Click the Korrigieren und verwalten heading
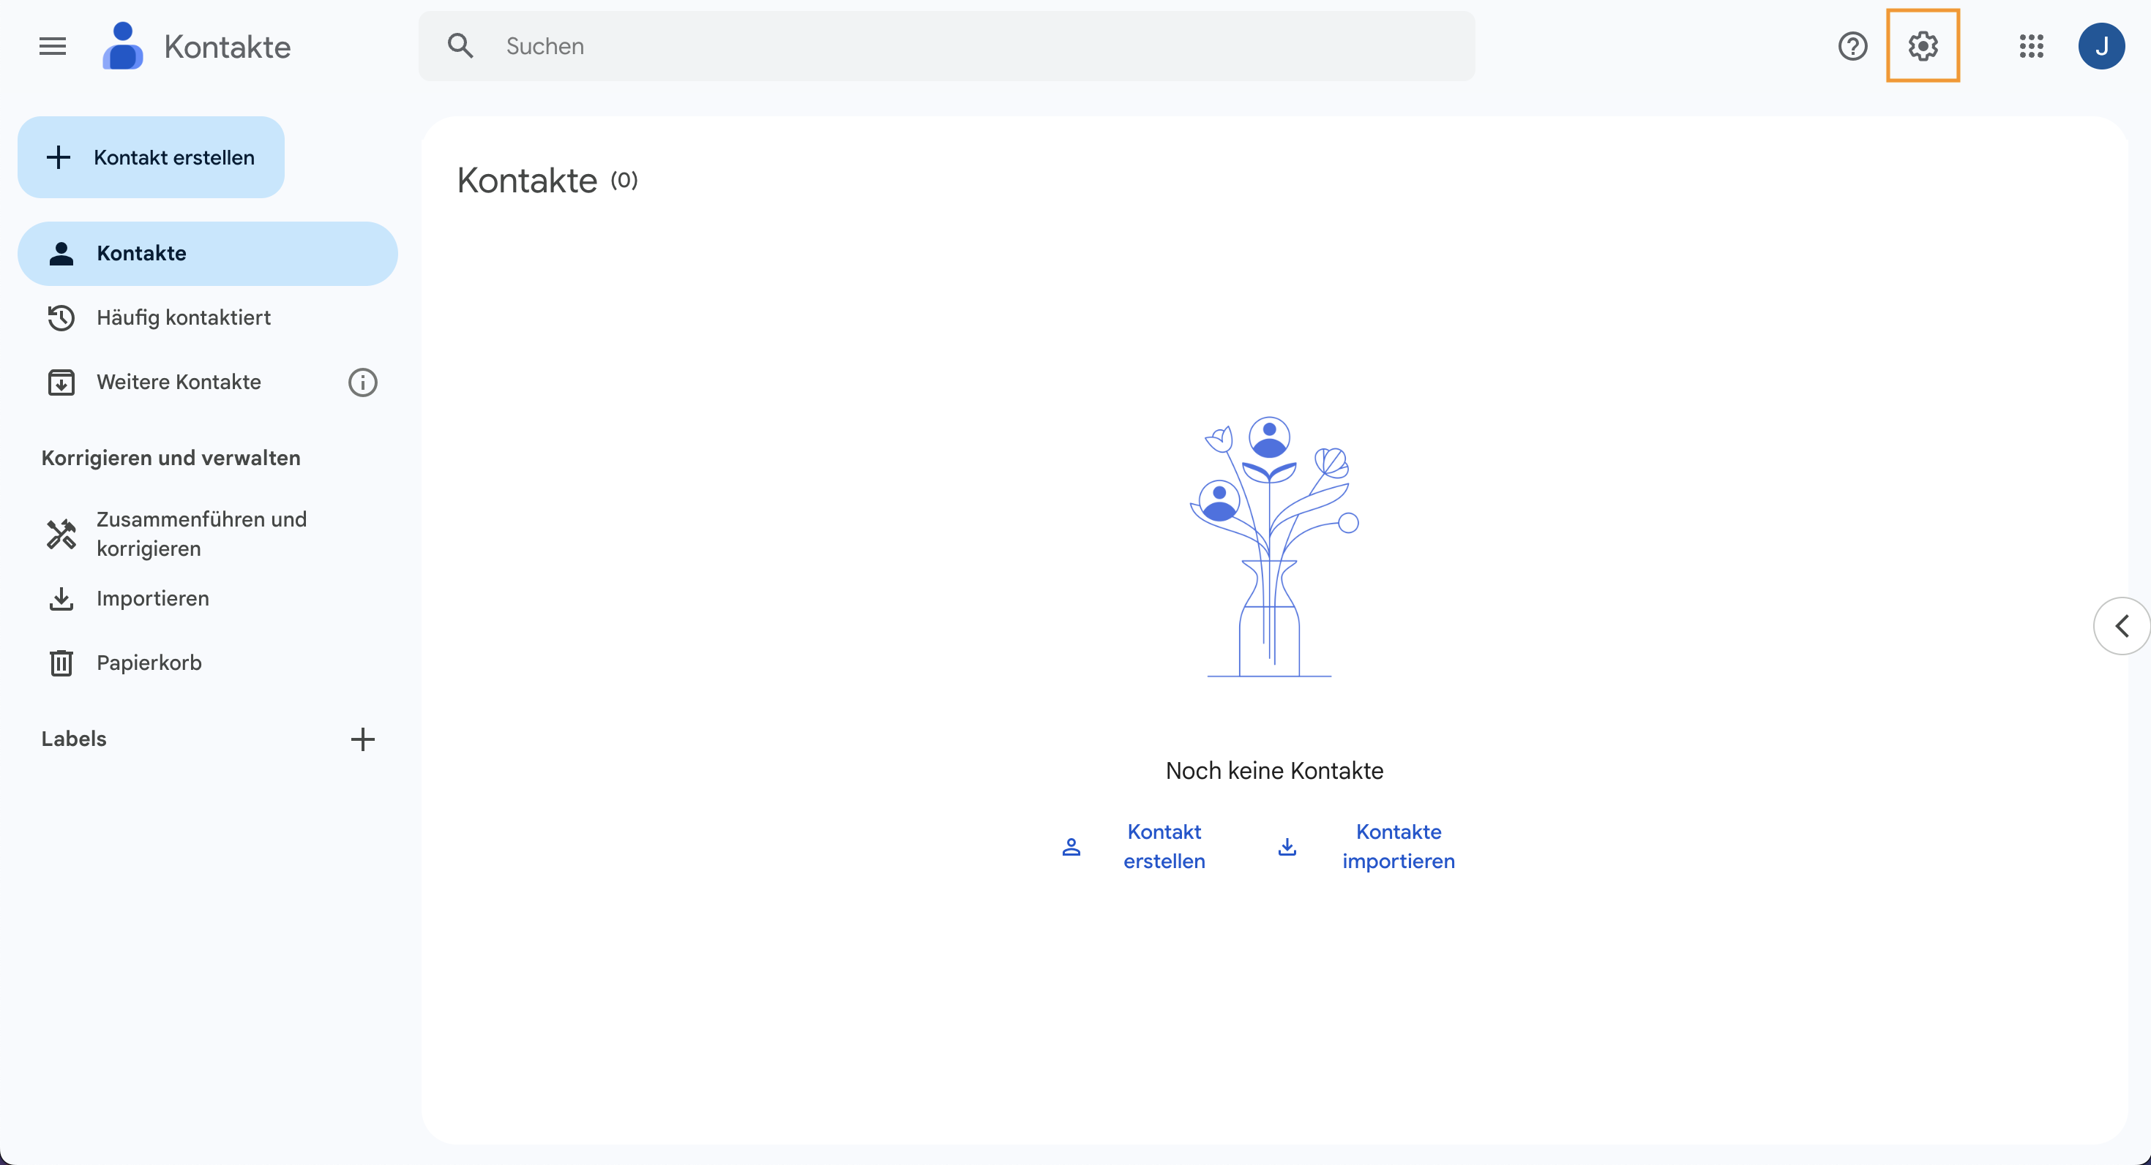Viewport: 2151px width, 1165px height. point(171,458)
